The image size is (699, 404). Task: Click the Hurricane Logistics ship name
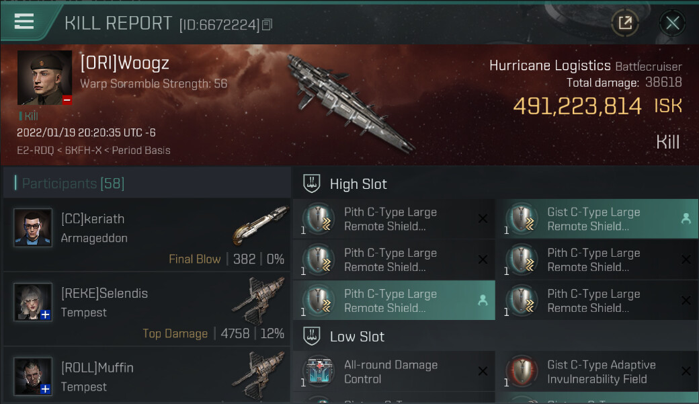550,66
